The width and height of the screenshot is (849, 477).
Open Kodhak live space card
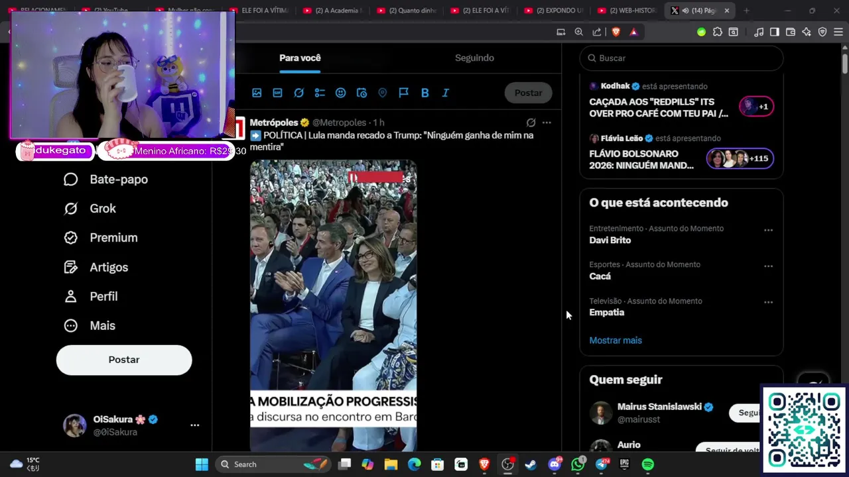click(681, 100)
